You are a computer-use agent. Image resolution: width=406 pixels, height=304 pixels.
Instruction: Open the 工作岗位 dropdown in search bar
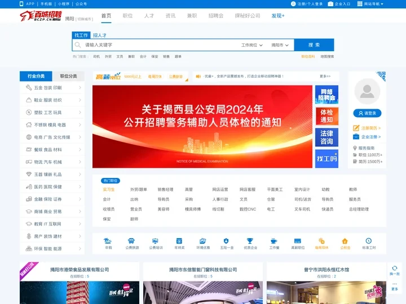251,45
